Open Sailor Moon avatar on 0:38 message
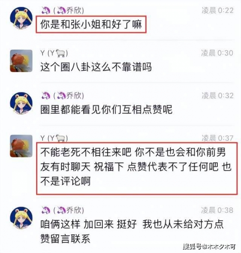 point(21,218)
